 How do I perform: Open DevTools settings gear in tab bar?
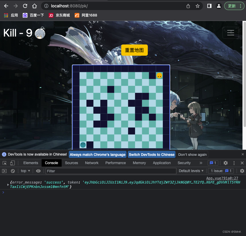click(226, 163)
